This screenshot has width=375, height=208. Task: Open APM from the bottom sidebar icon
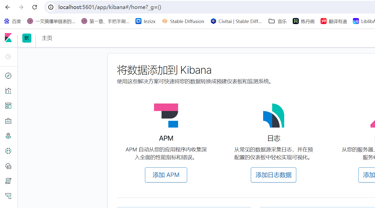8,196
